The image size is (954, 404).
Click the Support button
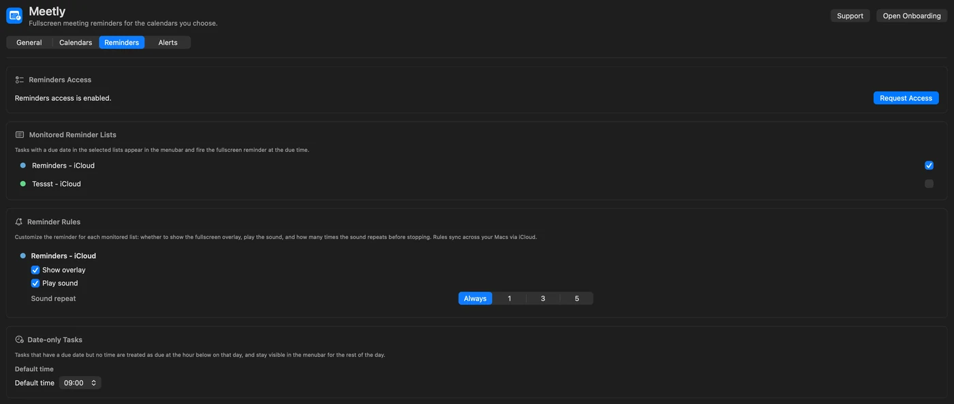point(850,16)
